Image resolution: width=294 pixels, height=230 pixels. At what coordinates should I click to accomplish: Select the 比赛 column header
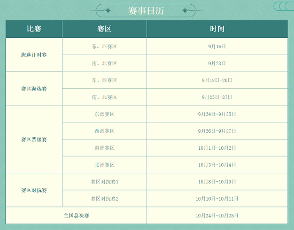coord(34,29)
